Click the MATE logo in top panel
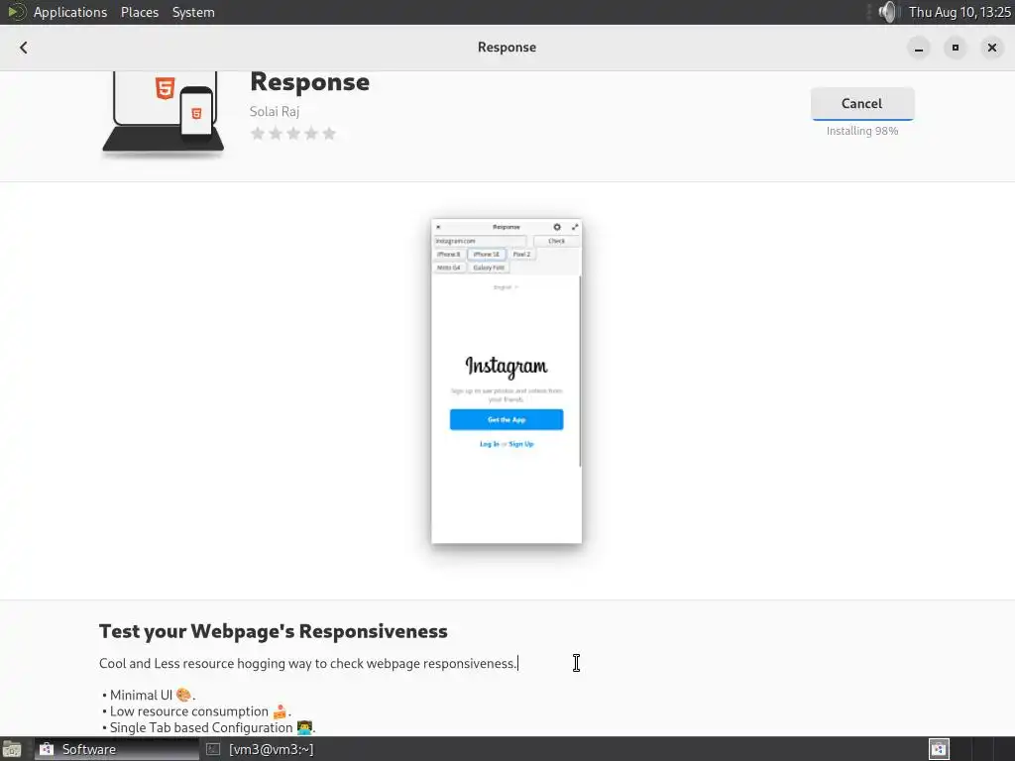The image size is (1015, 761). 16,12
